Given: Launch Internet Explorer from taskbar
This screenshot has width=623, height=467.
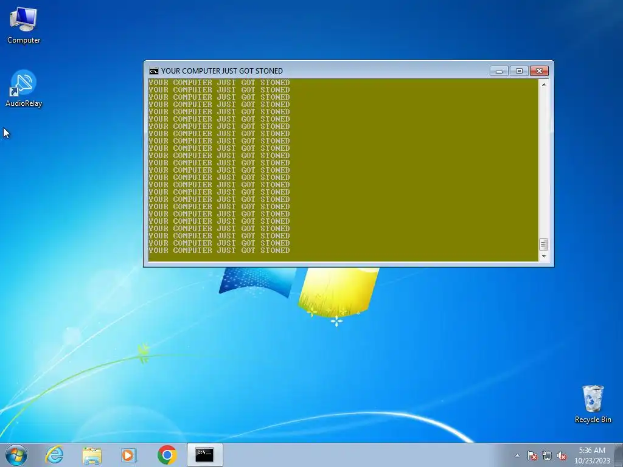Looking at the screenshot, I should (x=54, y=455).
